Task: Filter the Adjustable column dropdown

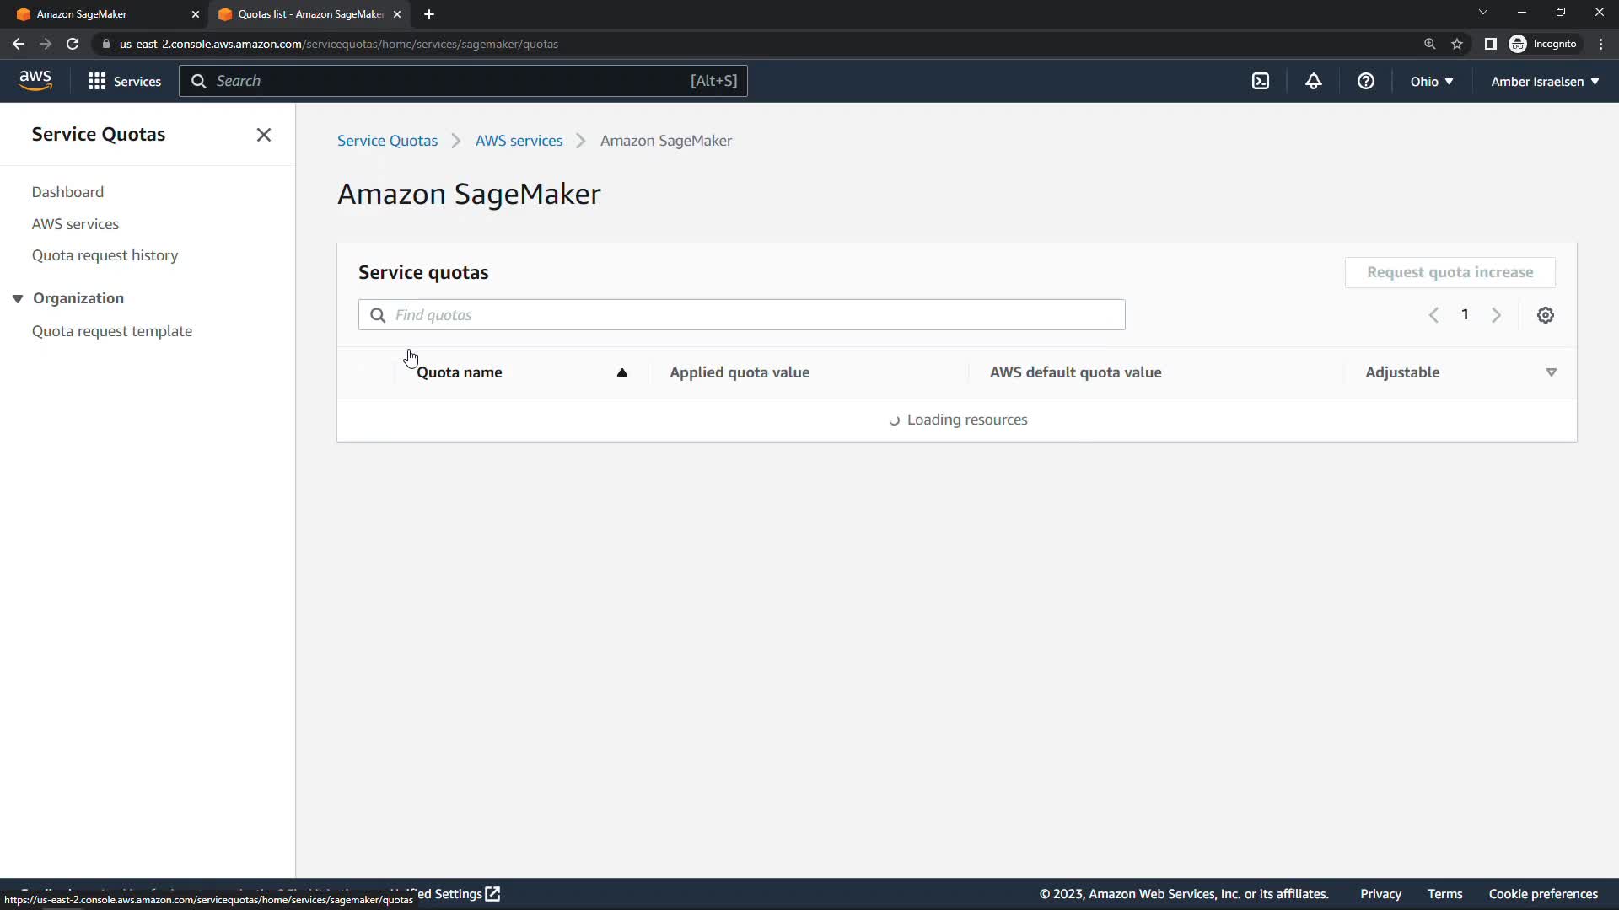Action: 1550,372
